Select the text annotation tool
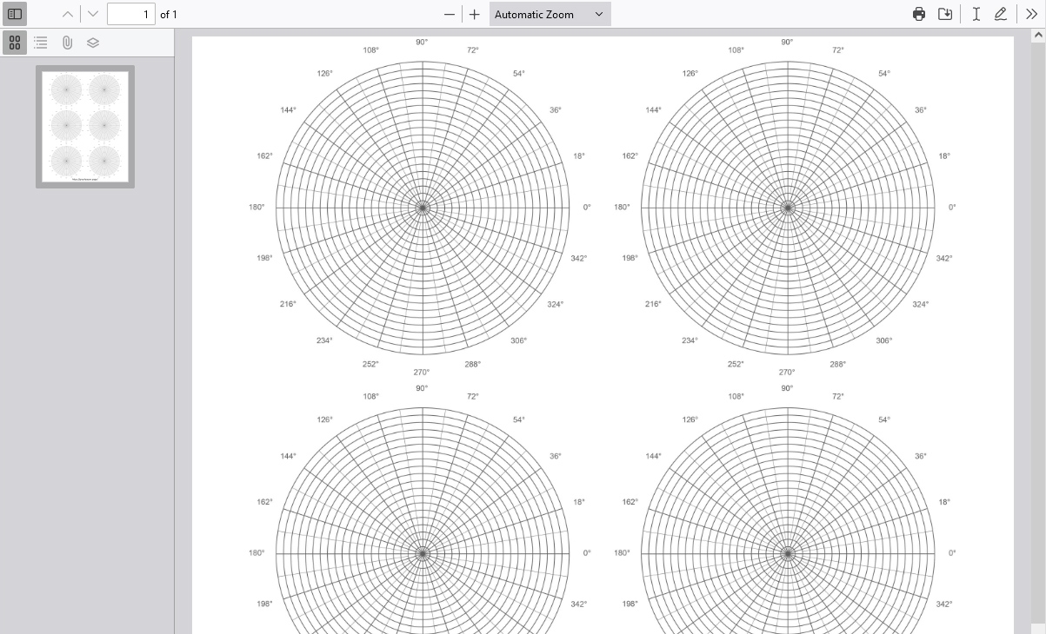This screenshot has height=634, width=1046. pos(976,14)
